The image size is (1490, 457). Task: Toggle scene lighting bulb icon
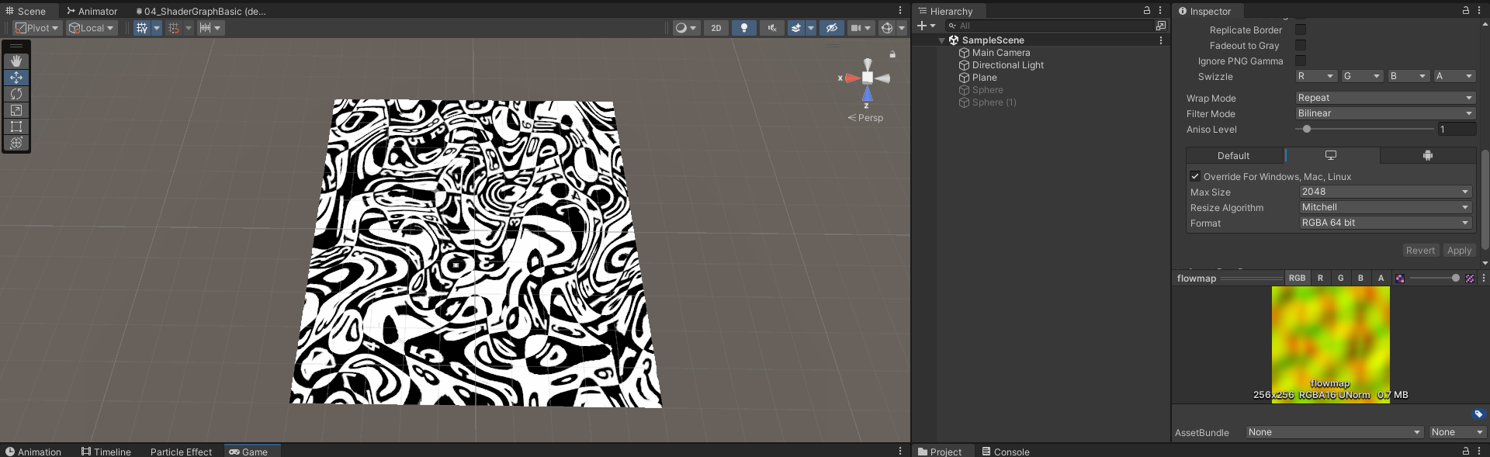[x=744, y=28]
